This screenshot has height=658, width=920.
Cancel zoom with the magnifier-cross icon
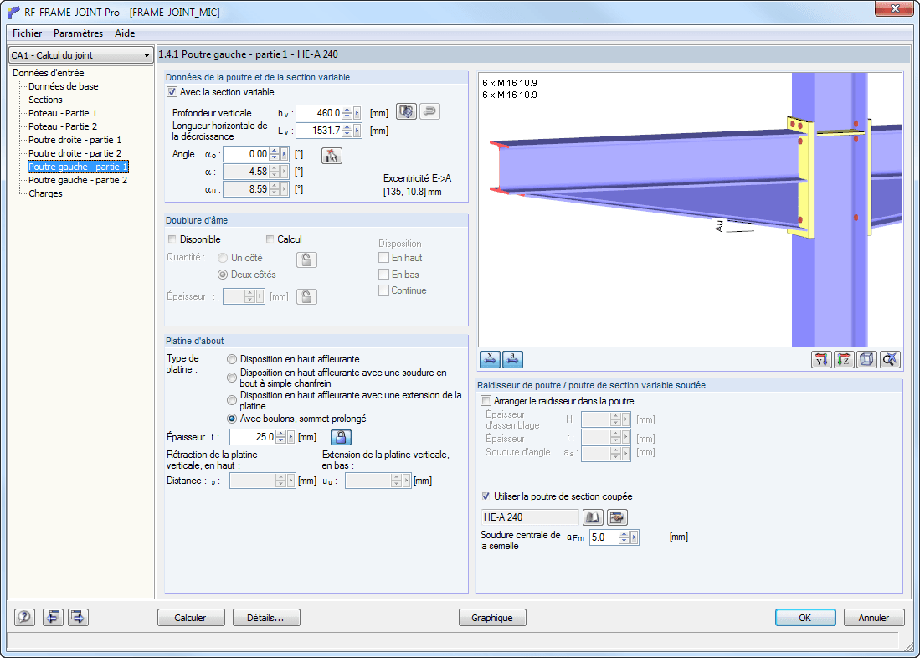[891, 359]
